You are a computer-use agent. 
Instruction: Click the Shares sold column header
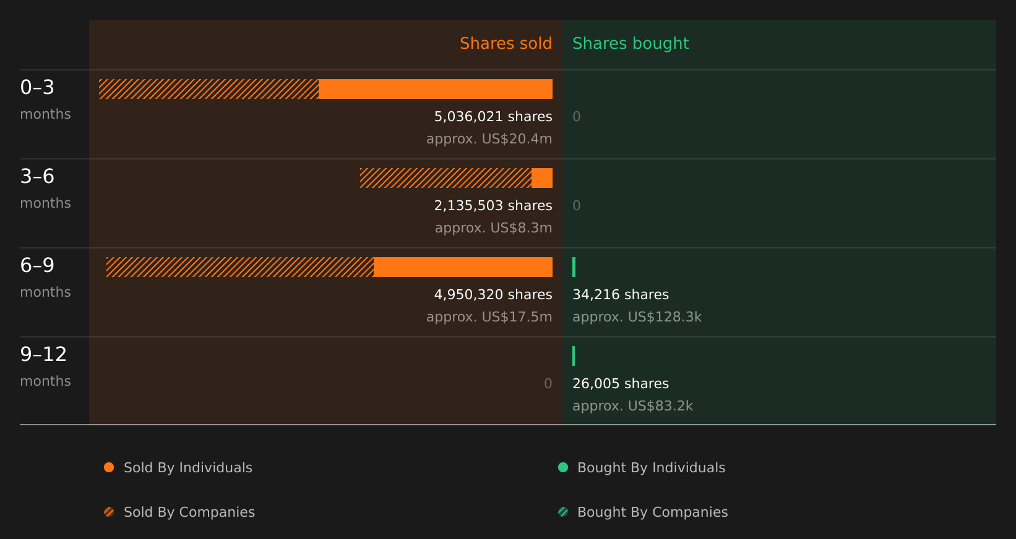coord(506,43)
